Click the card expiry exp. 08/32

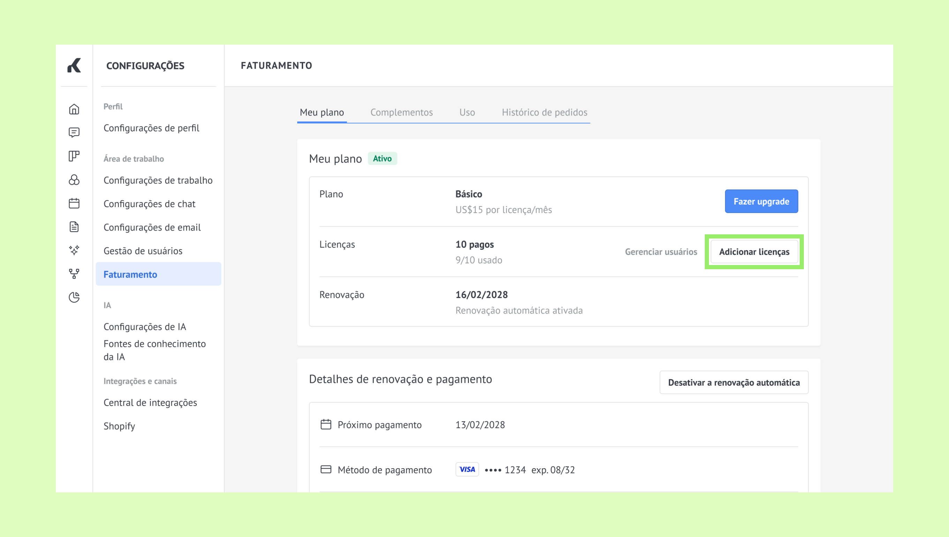click(x=553, y=470)
